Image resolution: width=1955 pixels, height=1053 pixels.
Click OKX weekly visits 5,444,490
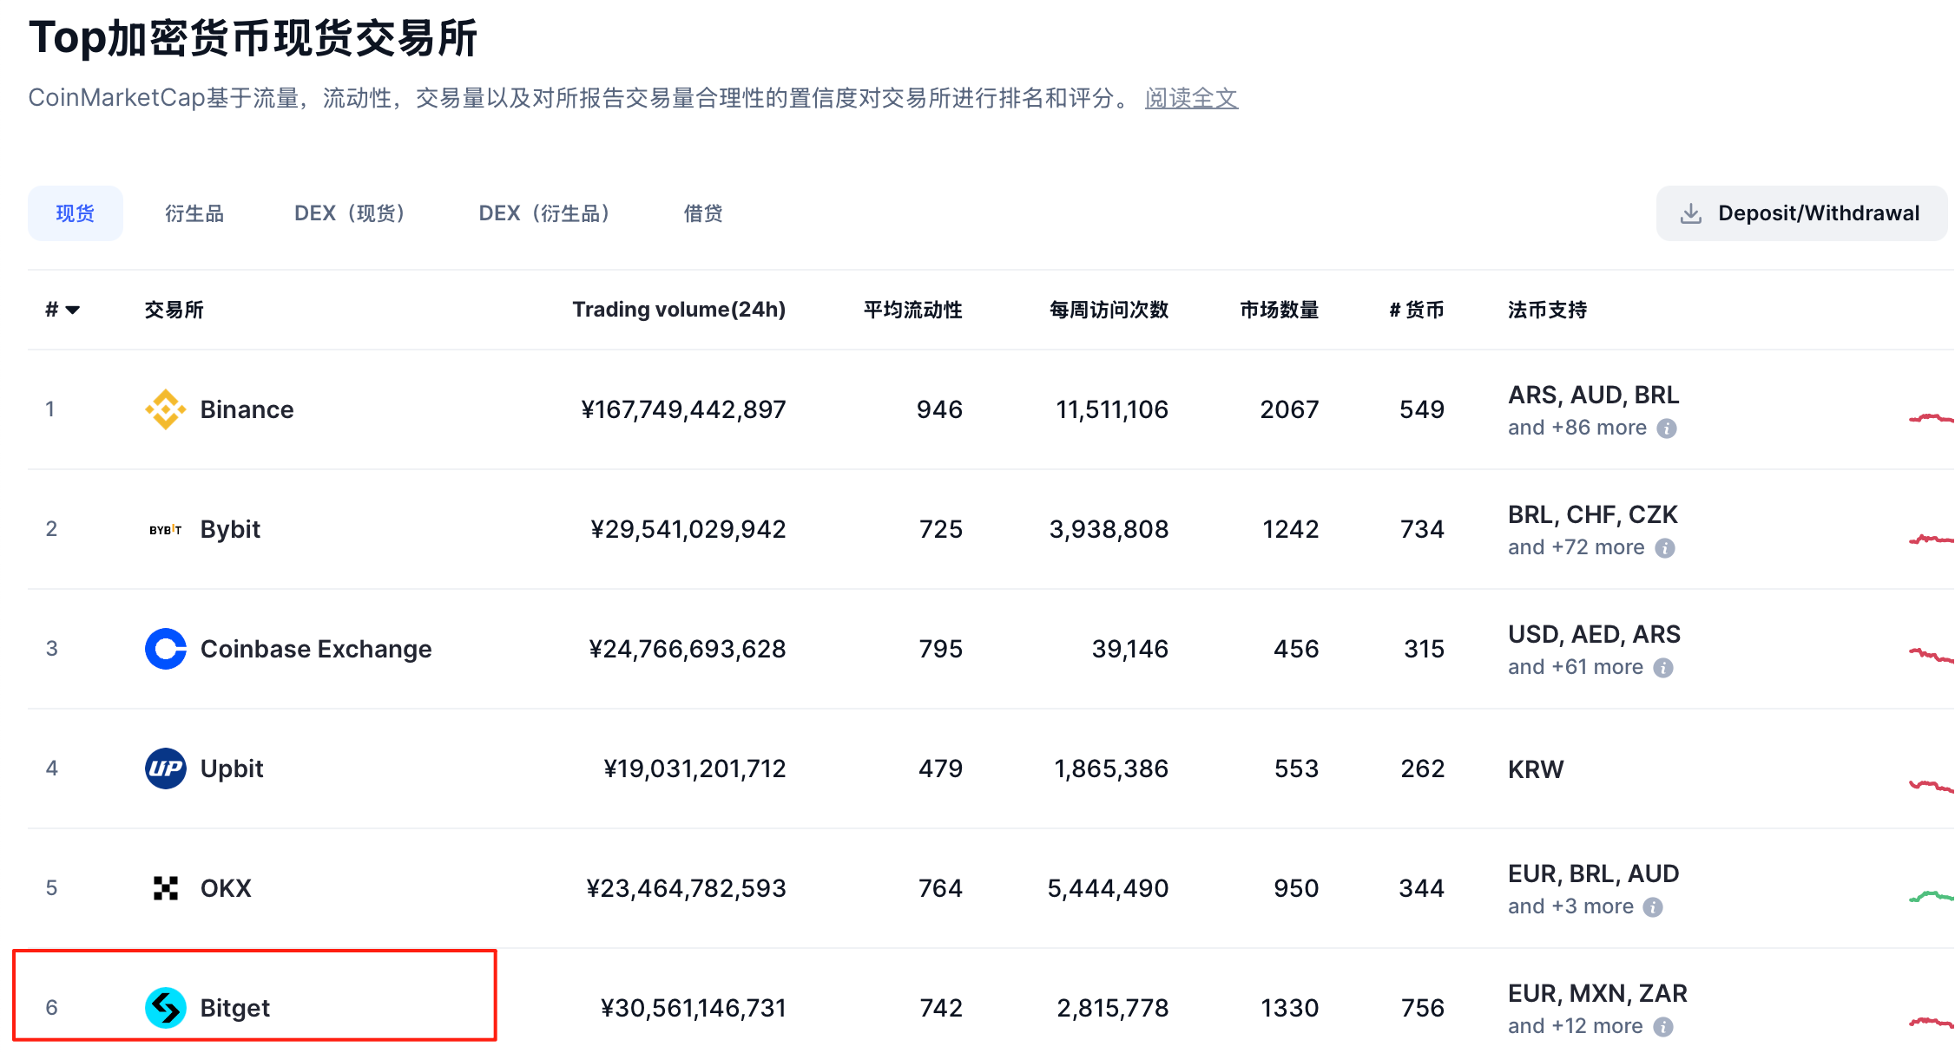tap(1108, 888)
